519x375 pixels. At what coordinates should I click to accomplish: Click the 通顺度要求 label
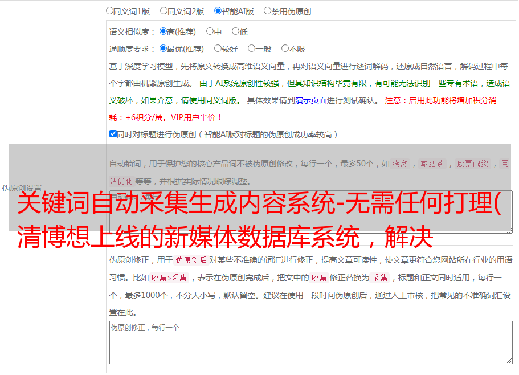[x=132, y=49]
